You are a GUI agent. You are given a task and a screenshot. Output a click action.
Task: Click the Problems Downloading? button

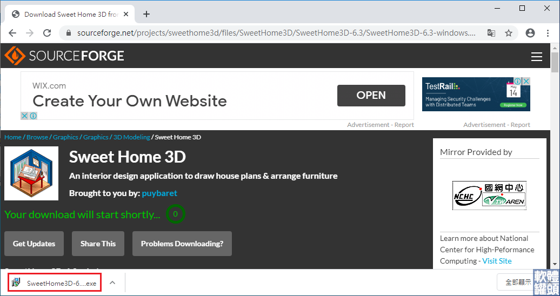(x=182, y=244)
